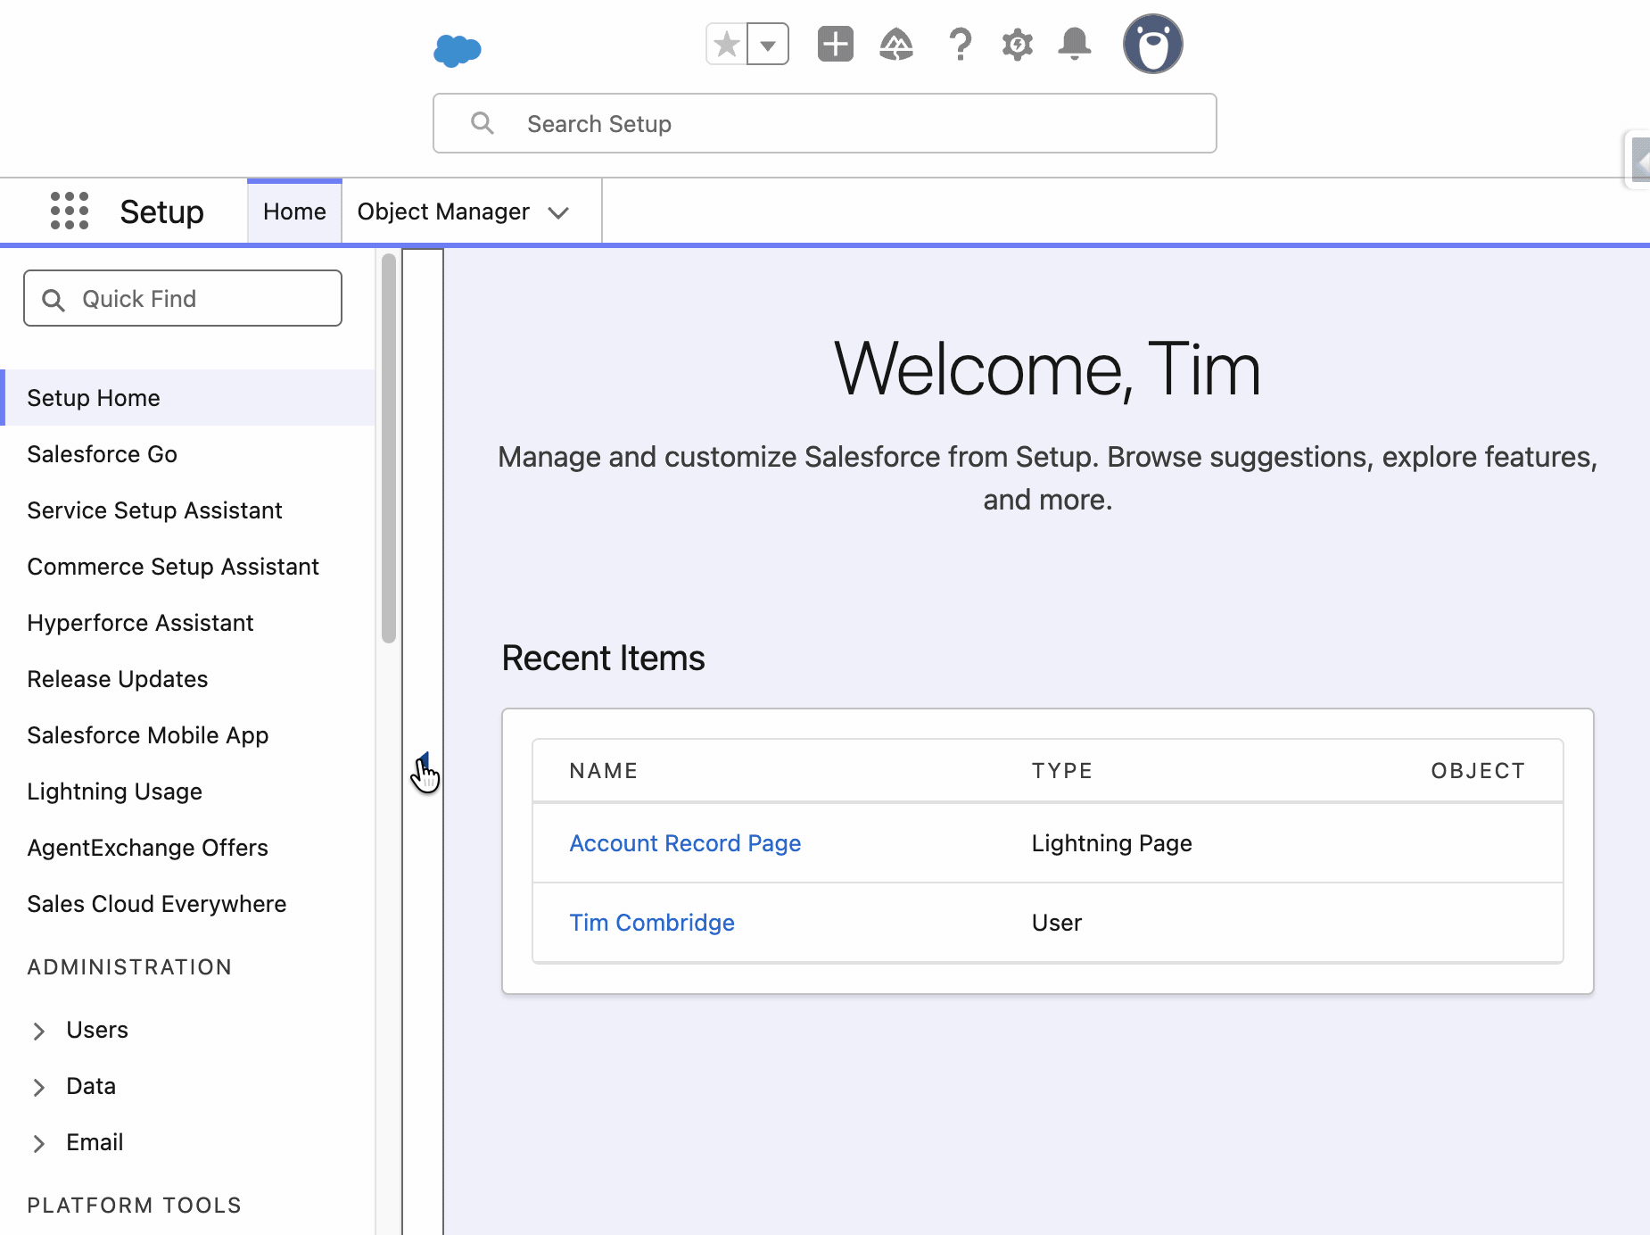Click the Type column header
Image resolution: width=1650 pixels, height=1235 pixels.
click(x=1062, y=771)
